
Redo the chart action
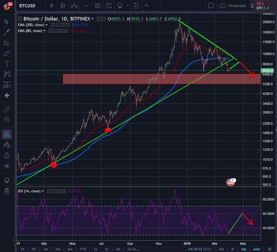155,6
